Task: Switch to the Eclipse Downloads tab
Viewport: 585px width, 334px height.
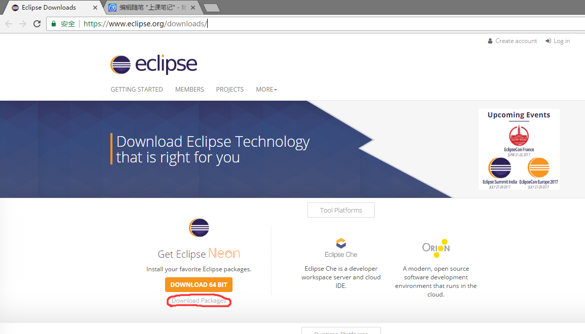Action: 53,8
